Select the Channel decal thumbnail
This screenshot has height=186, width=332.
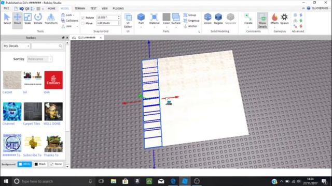pos(12,112)
